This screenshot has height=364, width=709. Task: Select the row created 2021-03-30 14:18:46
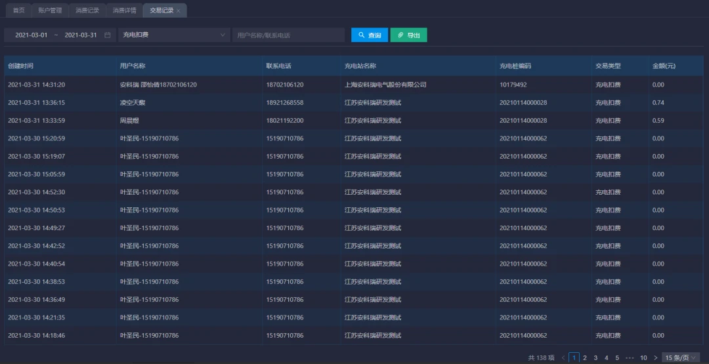coord(354,336)
